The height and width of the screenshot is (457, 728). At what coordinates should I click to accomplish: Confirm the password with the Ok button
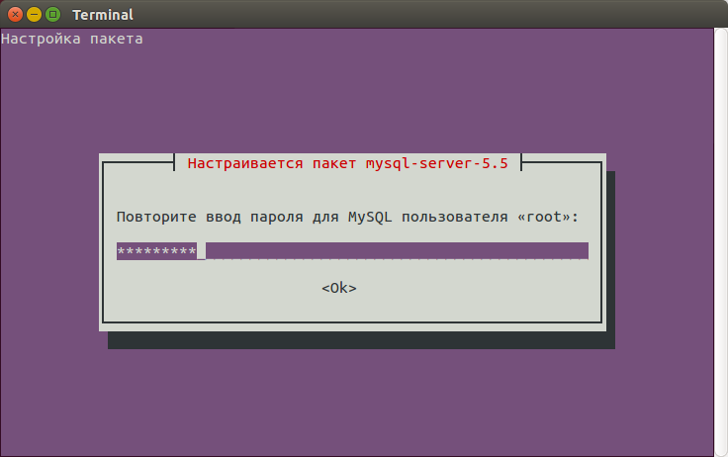coord(339,288)
